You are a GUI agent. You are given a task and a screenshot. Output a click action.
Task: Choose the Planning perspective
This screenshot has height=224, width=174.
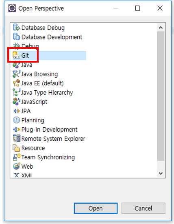33,120
